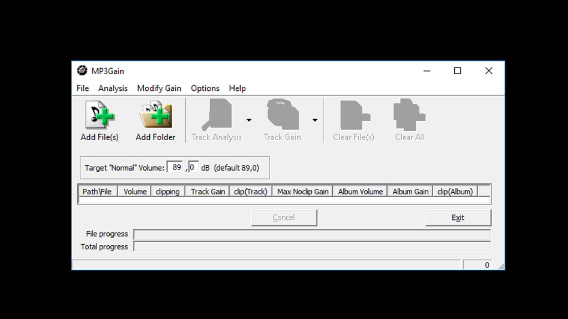Open the Help menu
Screen dimensions: 568x319
click(x=237, y=88)
